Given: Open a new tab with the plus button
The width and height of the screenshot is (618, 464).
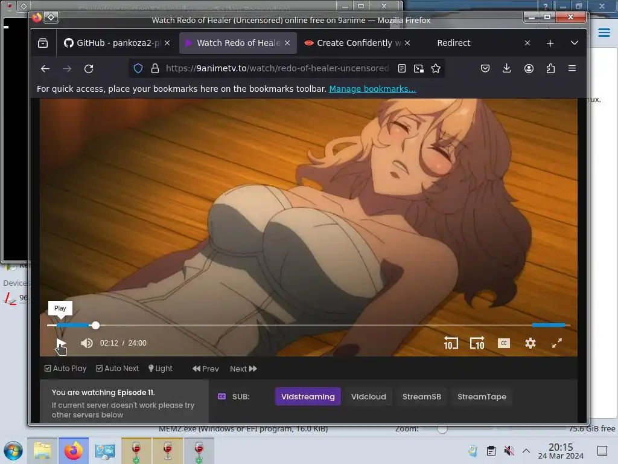Looking at the screenshot, I should point(550,43).
